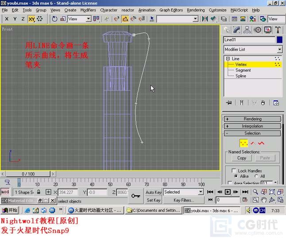Switch to the Create panel tab
Screen dimensions: 286x239
click(227, 30)
